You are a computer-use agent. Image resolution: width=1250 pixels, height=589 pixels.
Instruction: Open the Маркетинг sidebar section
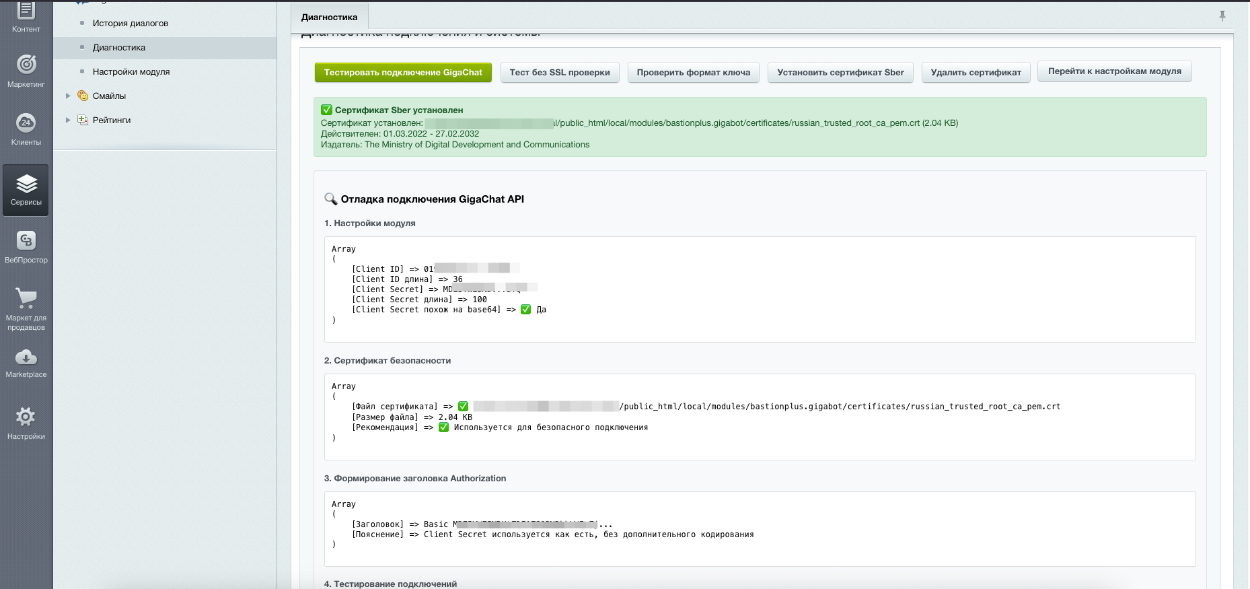click(x=26, y=71)
